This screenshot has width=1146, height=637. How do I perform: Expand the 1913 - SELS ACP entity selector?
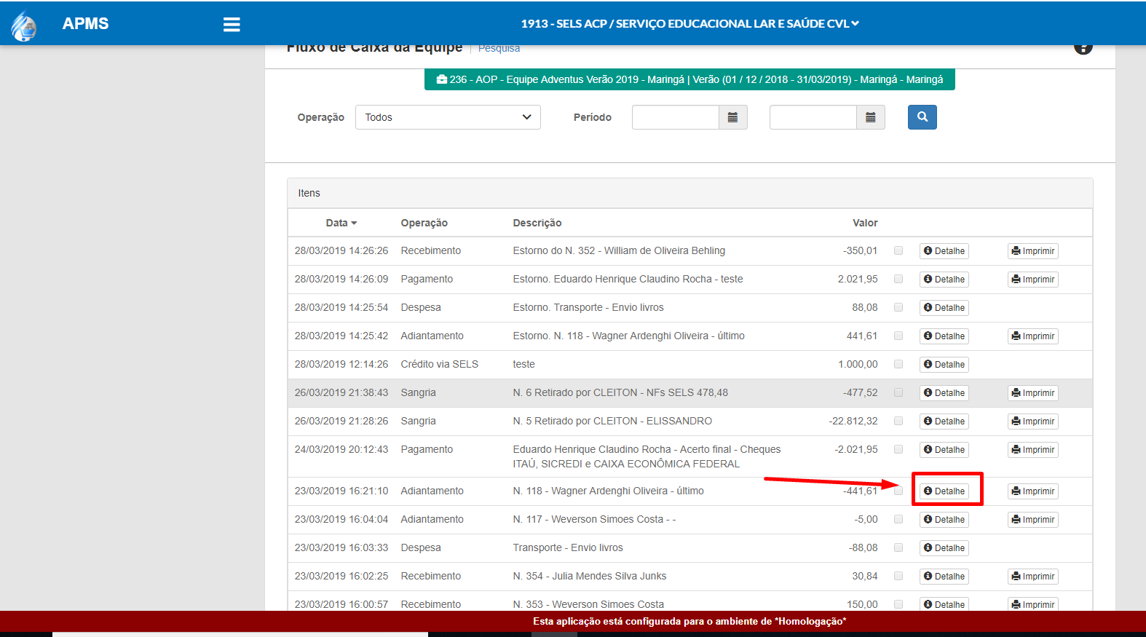(690, 23)
